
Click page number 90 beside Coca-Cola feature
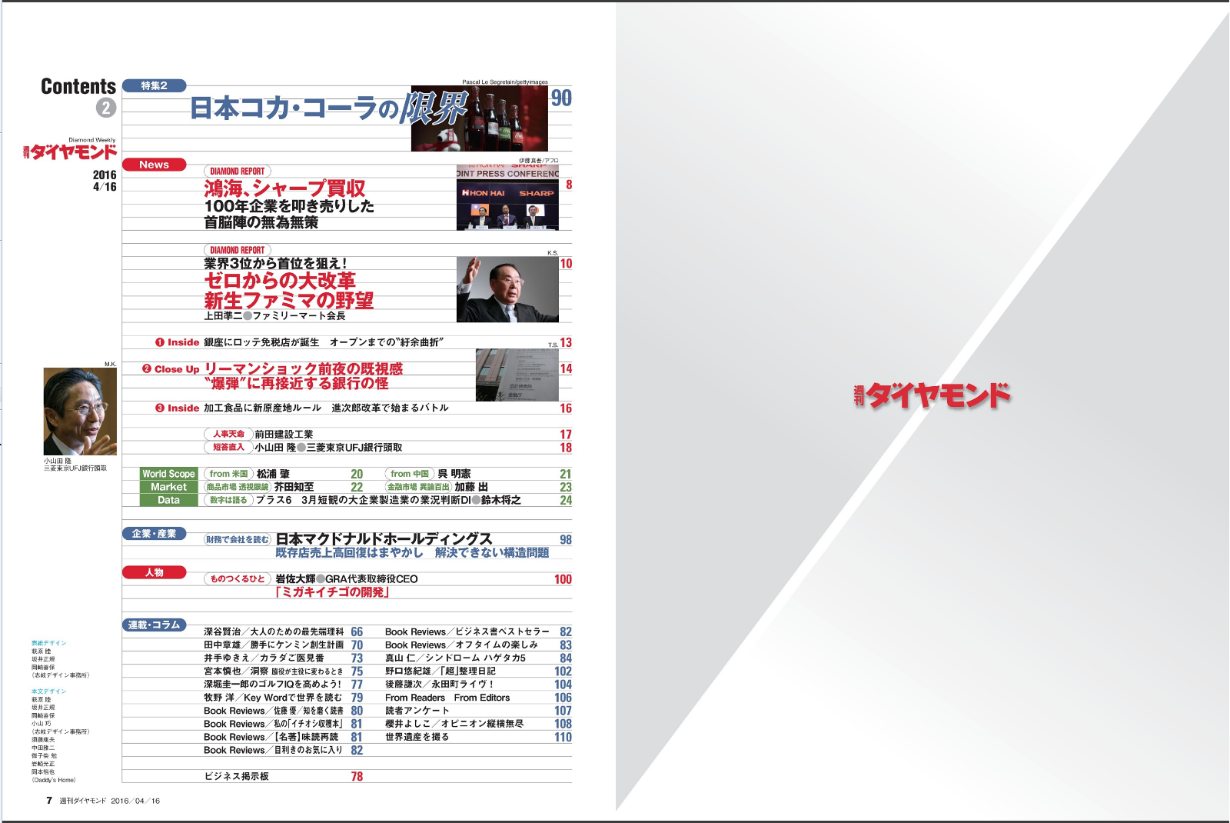coord(561,98)
